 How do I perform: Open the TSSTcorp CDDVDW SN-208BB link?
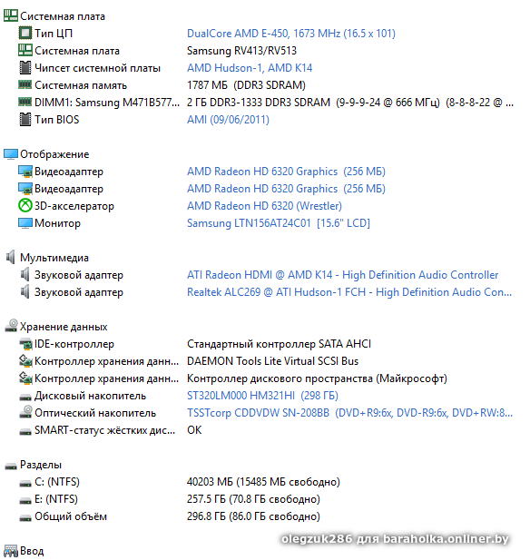point(349,412)
